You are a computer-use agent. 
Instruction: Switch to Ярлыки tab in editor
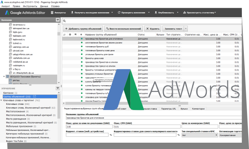point(184,109)
